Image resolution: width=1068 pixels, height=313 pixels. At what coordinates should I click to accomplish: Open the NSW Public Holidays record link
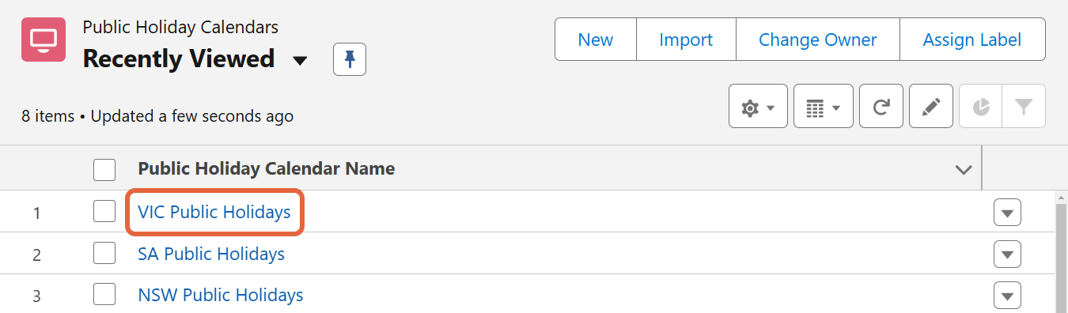tap(221, 296)
